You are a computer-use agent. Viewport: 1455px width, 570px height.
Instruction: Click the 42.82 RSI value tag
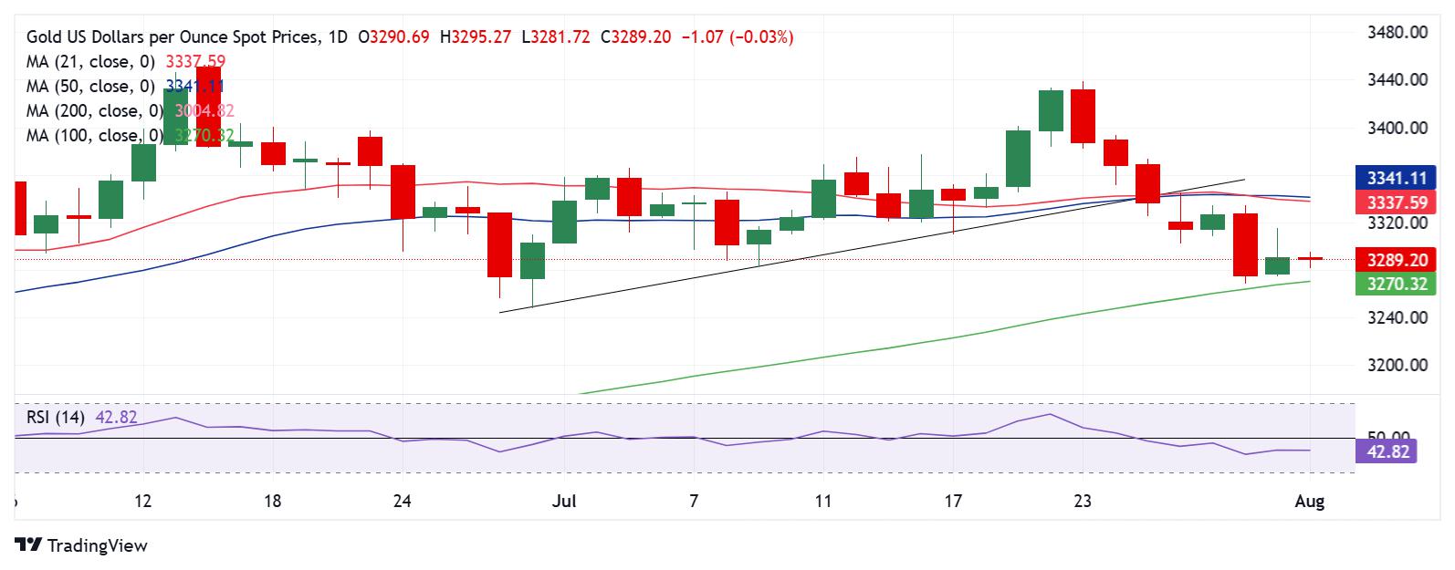coord(1387,451)
